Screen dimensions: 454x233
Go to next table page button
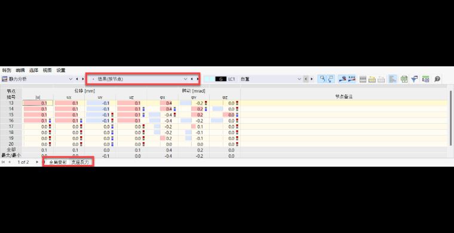pyautogui.click(x=37, y=162)
